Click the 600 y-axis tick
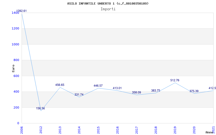216x135 pixels. coord(16,76)
